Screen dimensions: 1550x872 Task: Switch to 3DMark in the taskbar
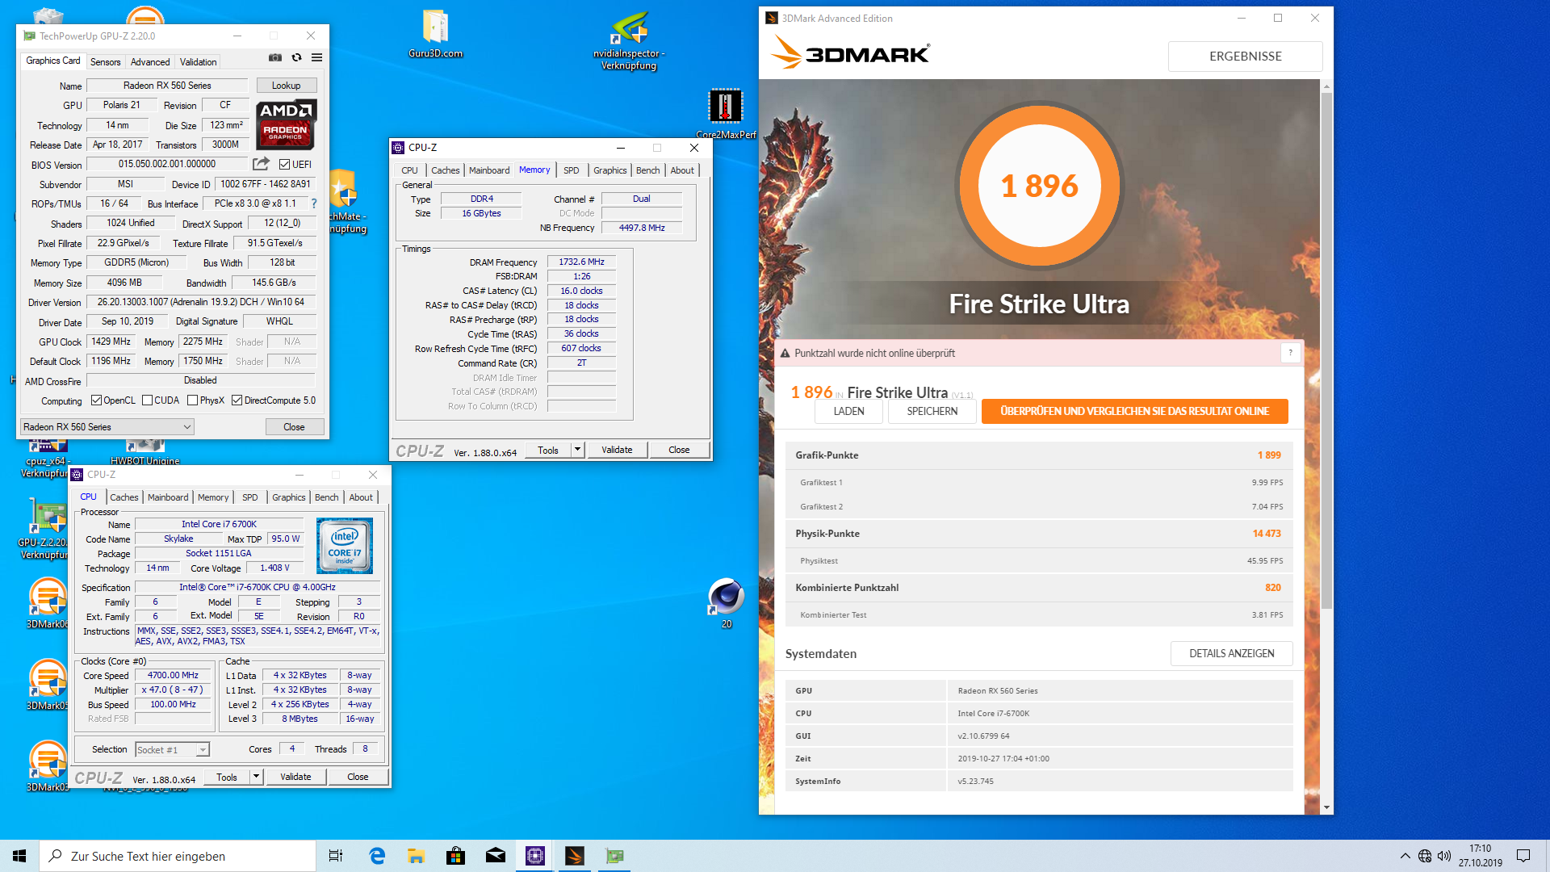(575, 856)
